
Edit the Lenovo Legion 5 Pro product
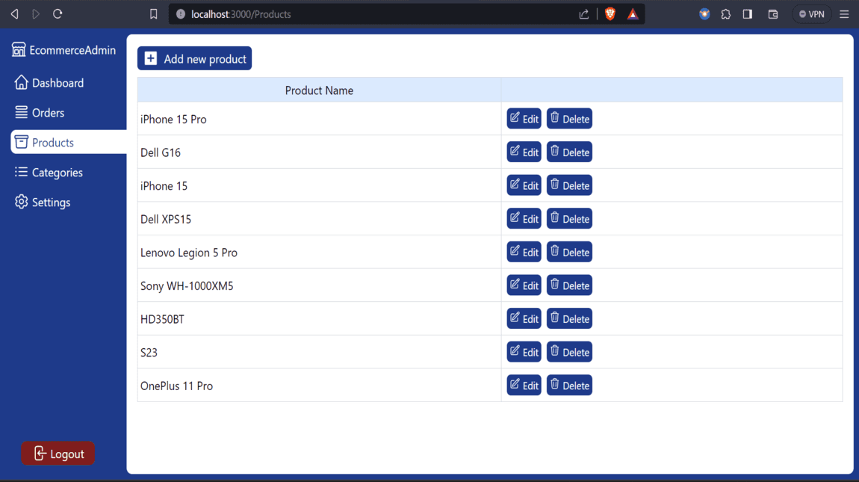(x=524, y=252)
